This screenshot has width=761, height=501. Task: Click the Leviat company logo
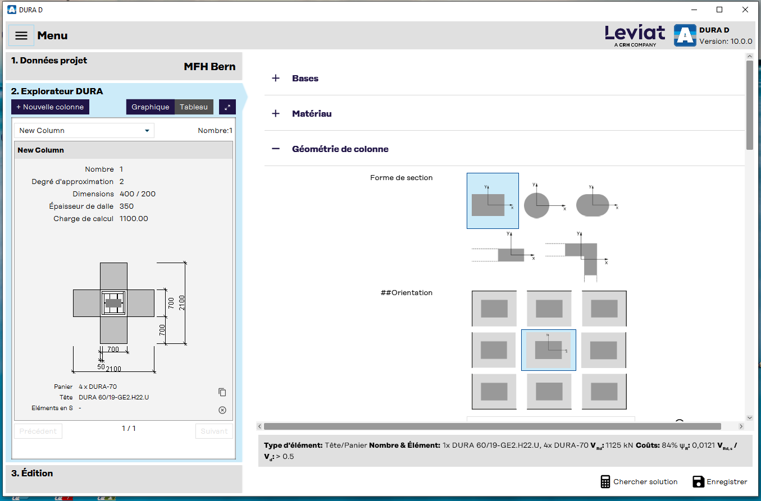pos(635,36)
